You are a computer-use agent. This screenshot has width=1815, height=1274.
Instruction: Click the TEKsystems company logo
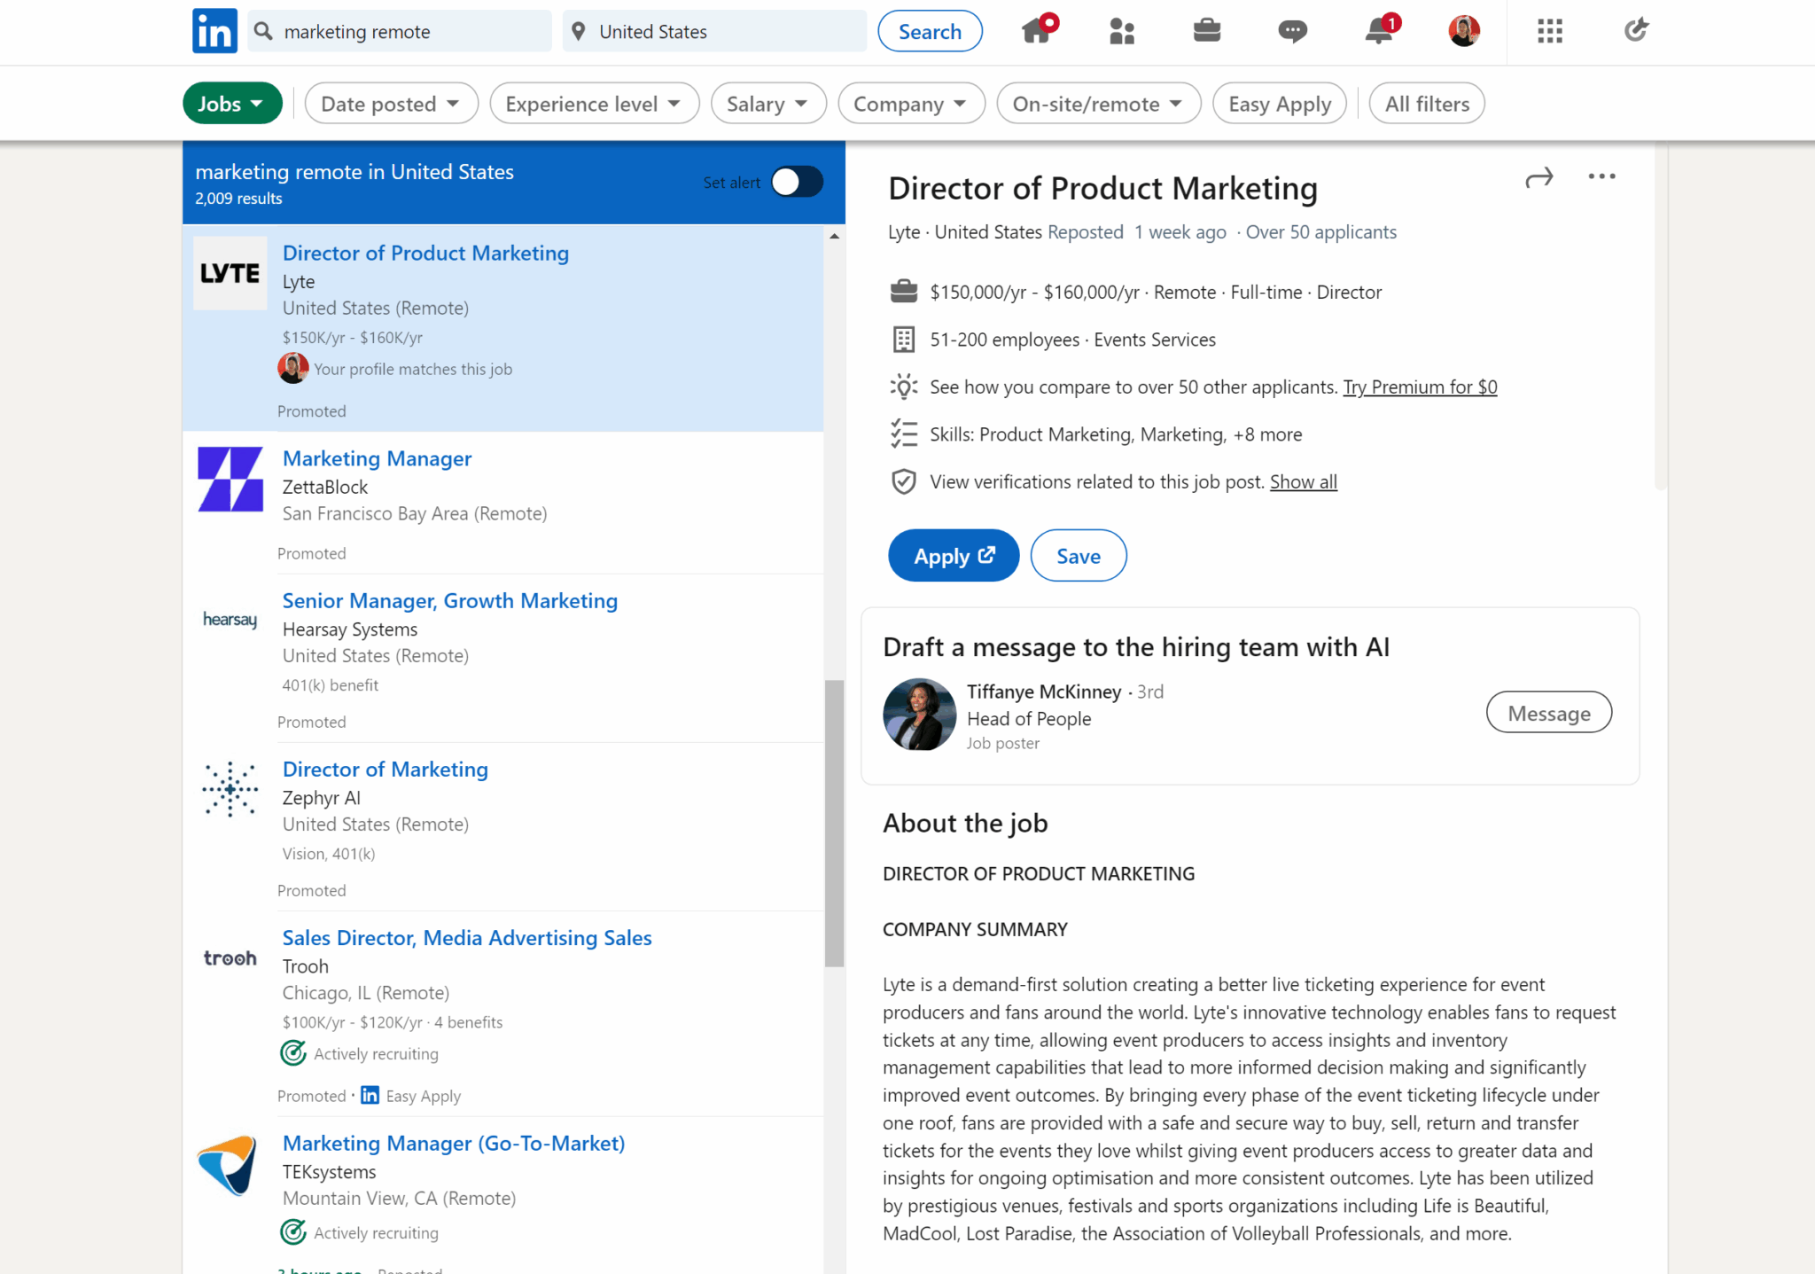pos(228,1165)
